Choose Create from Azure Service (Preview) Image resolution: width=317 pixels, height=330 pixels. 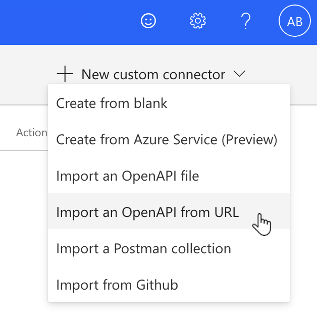point(167,140)
